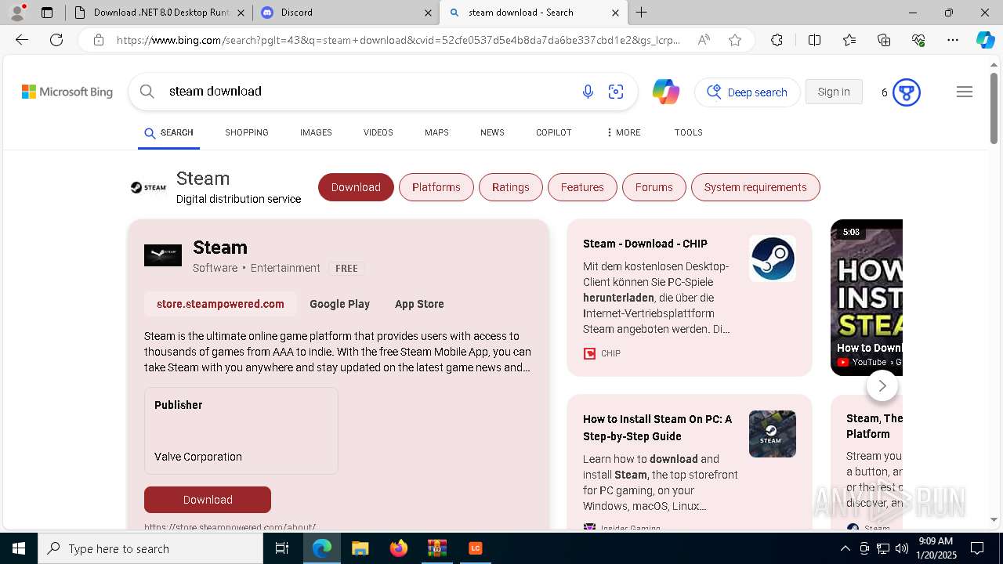Screen dimensions: 1003x564
Task: Add page to favorites star icon
Action: tap(735, 40)
